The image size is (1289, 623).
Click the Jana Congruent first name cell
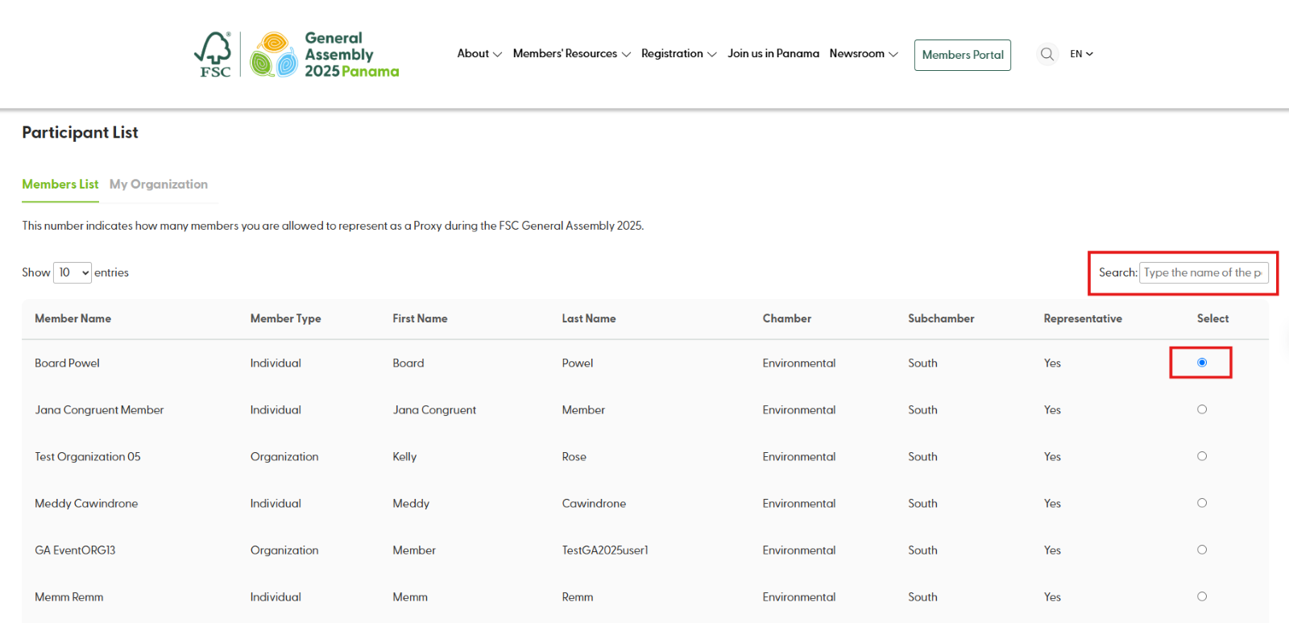coord(434,410)
